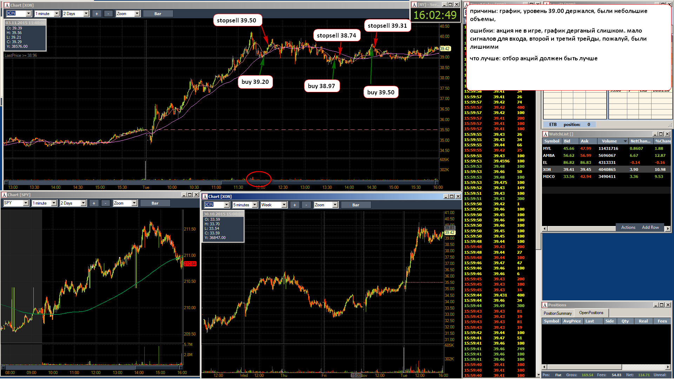Minimize the 5-minute XON chart window
Screen dimensions: 674x379
point(446,197)
